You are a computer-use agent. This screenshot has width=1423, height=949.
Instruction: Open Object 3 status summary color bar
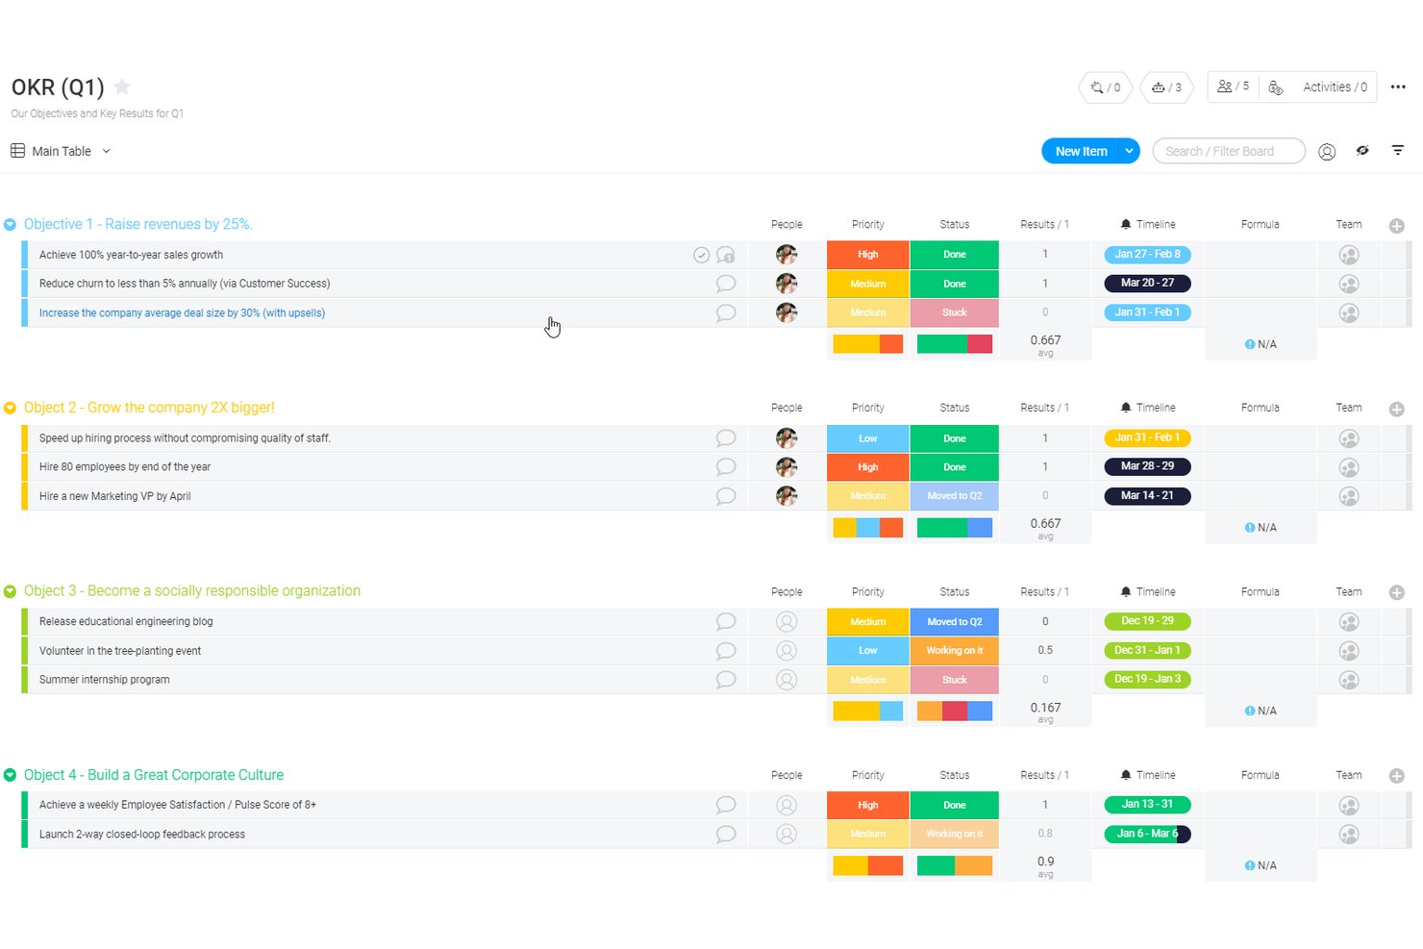click(x=955, y=712)
